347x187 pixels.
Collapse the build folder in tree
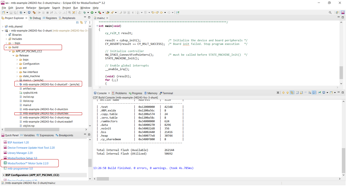pyautogui.click(x=6, y=47)
